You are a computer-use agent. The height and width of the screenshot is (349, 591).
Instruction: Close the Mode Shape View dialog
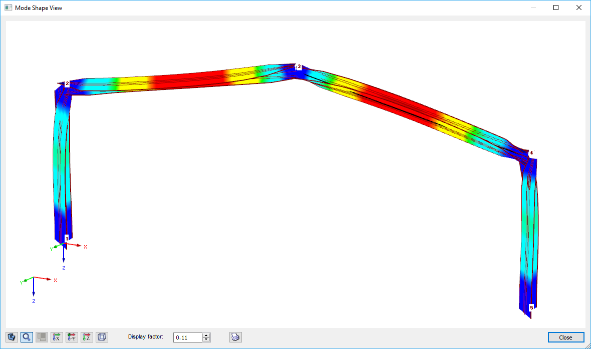(x=566, y=337)
